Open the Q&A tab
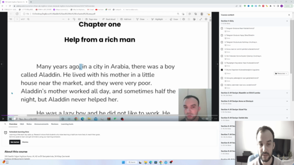 coord(22,124)
